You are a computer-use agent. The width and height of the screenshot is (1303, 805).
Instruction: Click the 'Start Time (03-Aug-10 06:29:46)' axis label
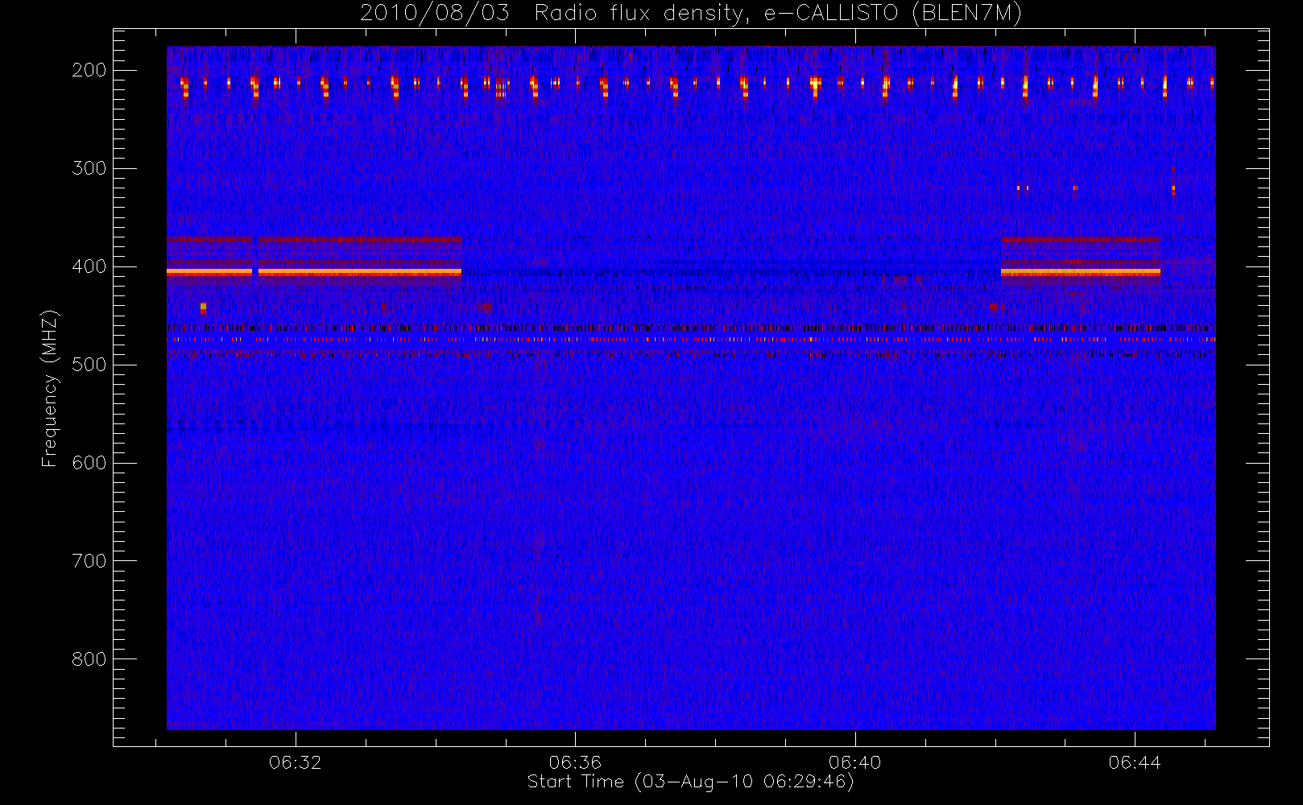click(690, 782)
